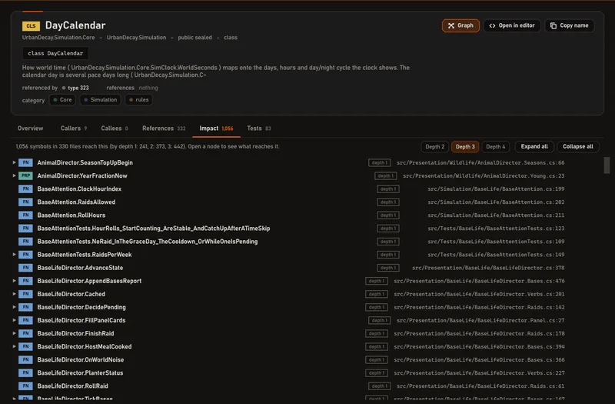
Task: Click FN icon of BaseLifeDirector.AdvanceState
Action: [x=25, y=268]
